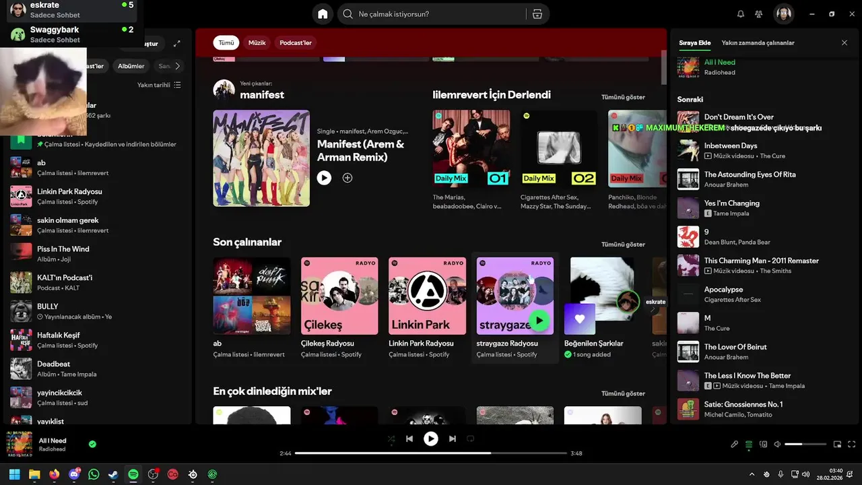Viewport: 862px width, 485px height.
Task: Toggle shuffle in the player bar
Action: [x=391, y=439]
